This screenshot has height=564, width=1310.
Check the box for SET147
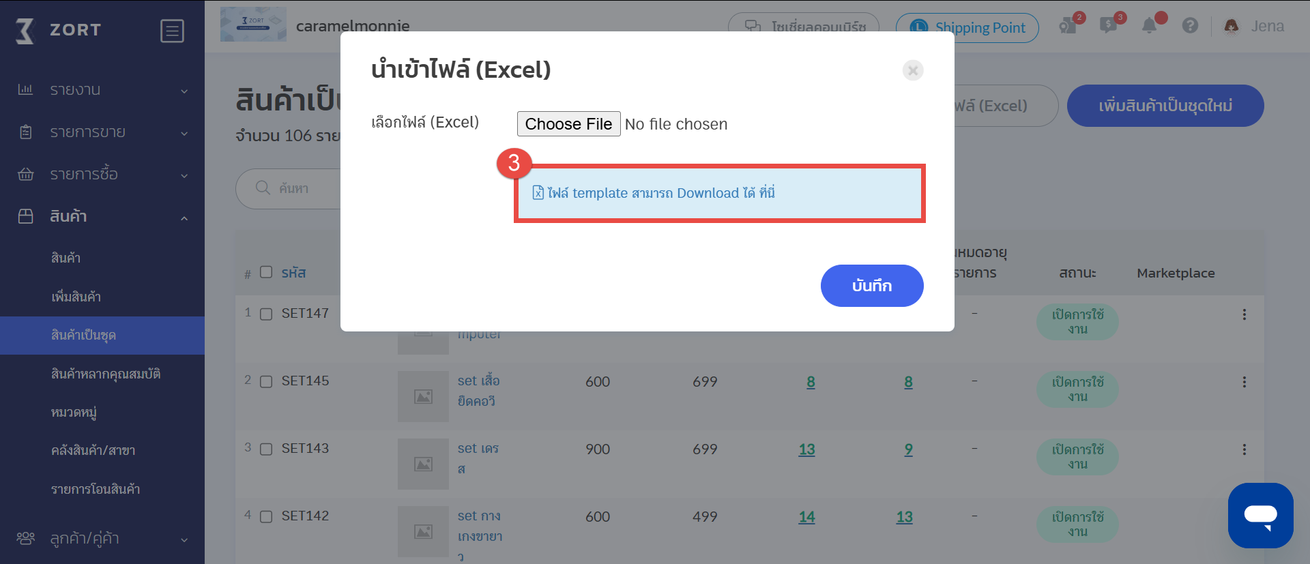coord(266,314)
